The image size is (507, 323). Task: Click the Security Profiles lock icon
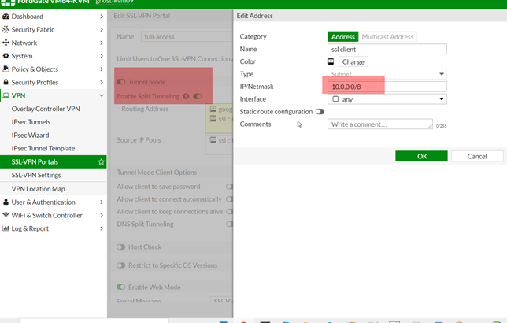(x=6, y=82)
